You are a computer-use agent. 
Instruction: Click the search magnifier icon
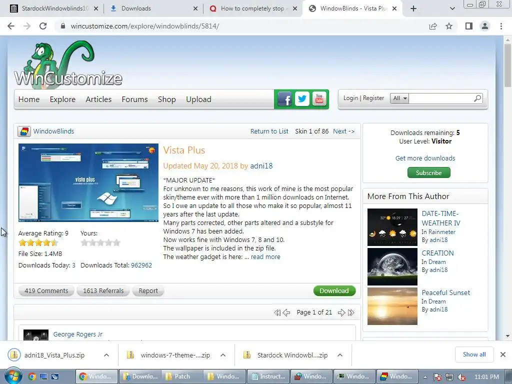tap(477, 98)
